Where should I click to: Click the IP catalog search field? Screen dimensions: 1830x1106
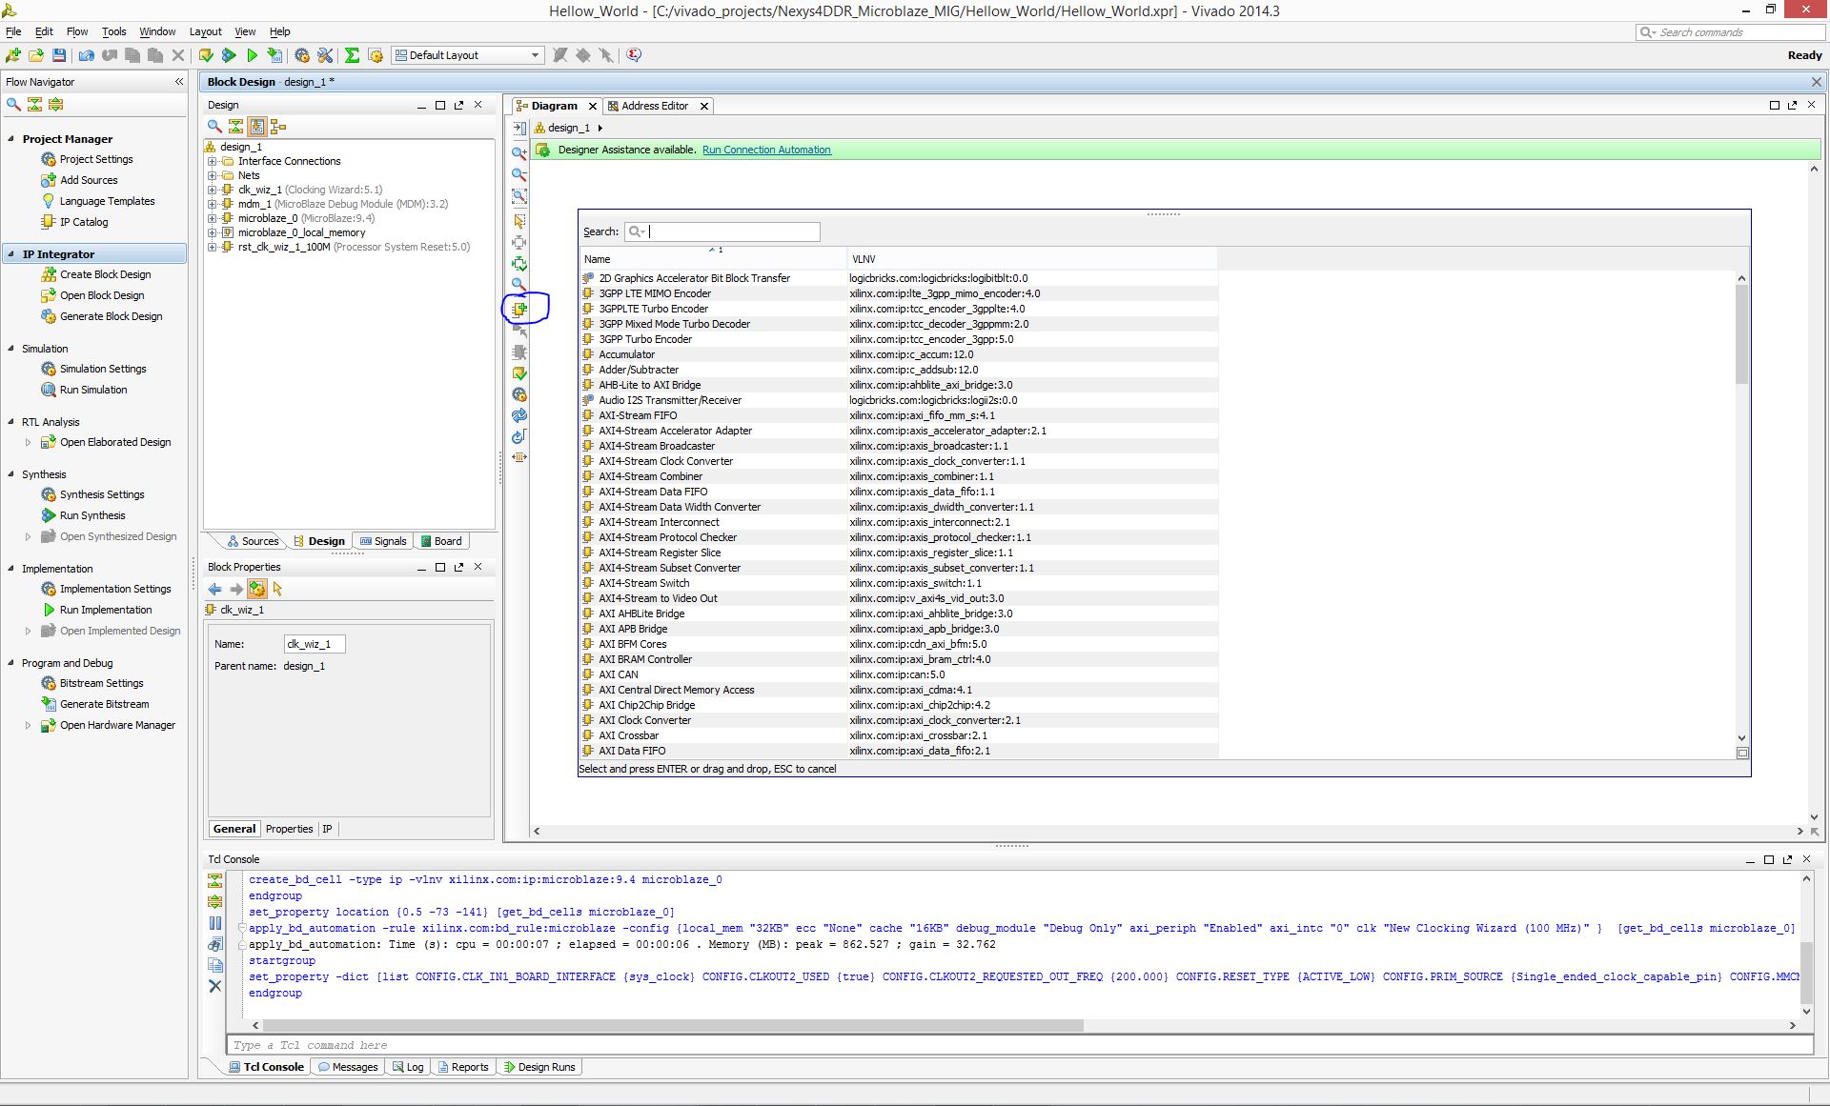point(722,231)
